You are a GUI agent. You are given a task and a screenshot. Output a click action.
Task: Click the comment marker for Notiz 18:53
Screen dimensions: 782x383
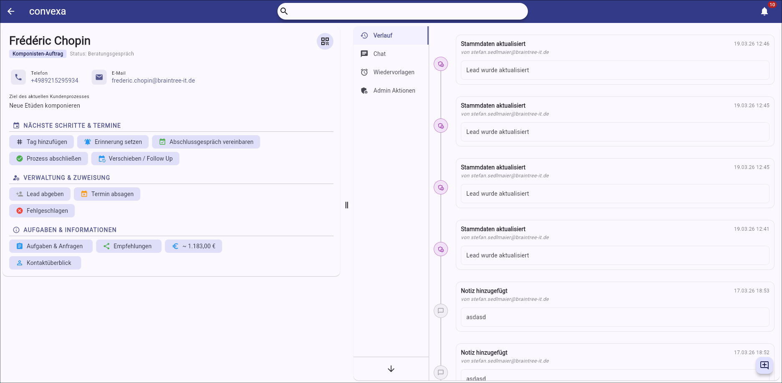click(441, 311)
